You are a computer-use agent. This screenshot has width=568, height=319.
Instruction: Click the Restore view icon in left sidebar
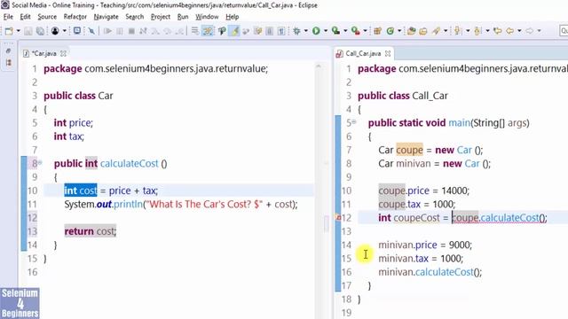point(8,51)
